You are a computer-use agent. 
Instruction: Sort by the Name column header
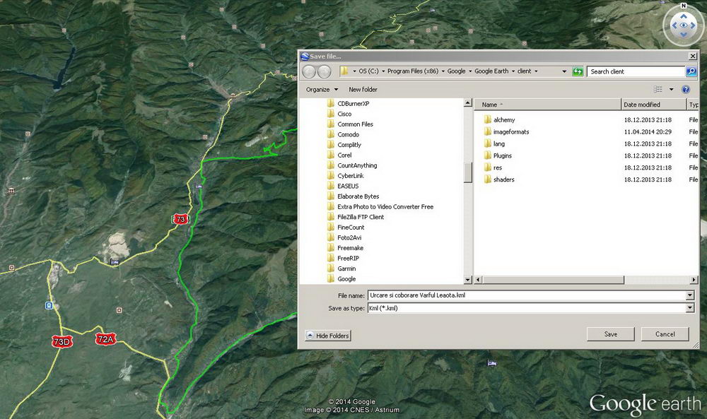548,105
